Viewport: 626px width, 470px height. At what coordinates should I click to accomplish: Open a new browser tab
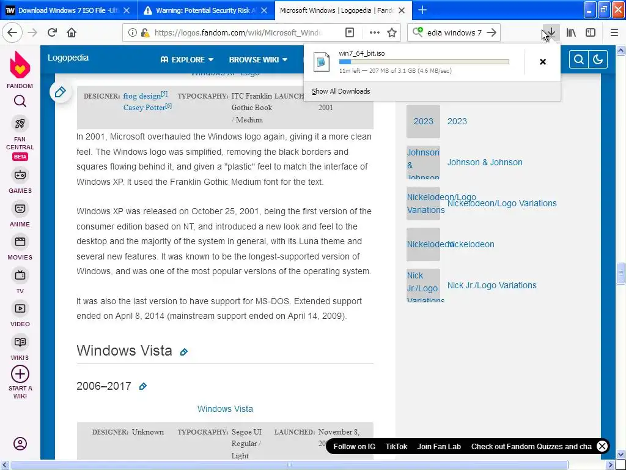(422, 10)
